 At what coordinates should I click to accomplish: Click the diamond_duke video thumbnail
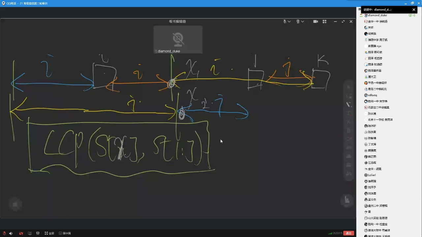[x=178, y=39]
